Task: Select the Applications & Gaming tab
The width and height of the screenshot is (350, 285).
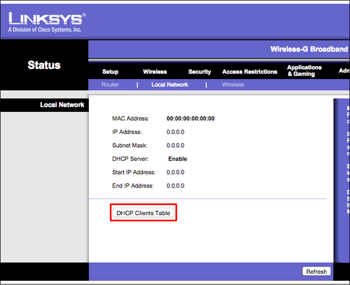Action: pos(304,71)
